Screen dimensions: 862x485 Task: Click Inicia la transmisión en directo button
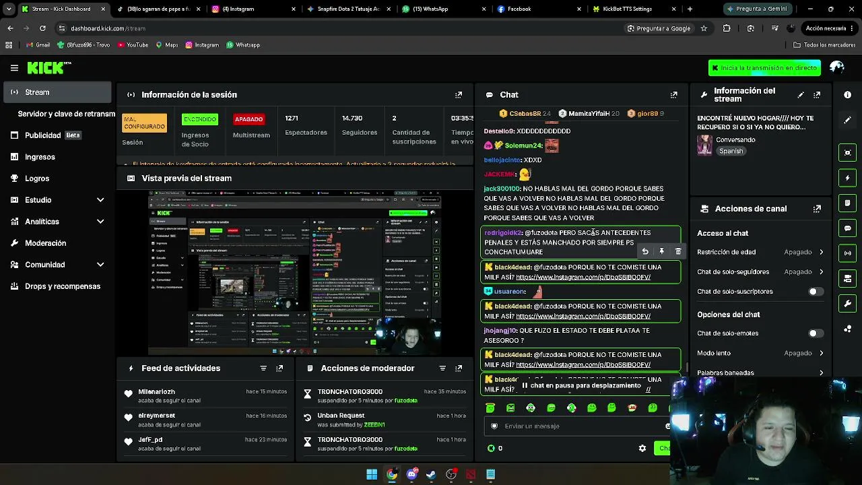click(x=764, y=68)
